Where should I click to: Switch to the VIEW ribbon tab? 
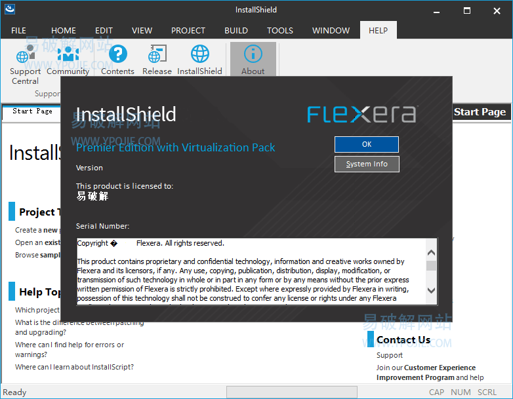(142, 30)
